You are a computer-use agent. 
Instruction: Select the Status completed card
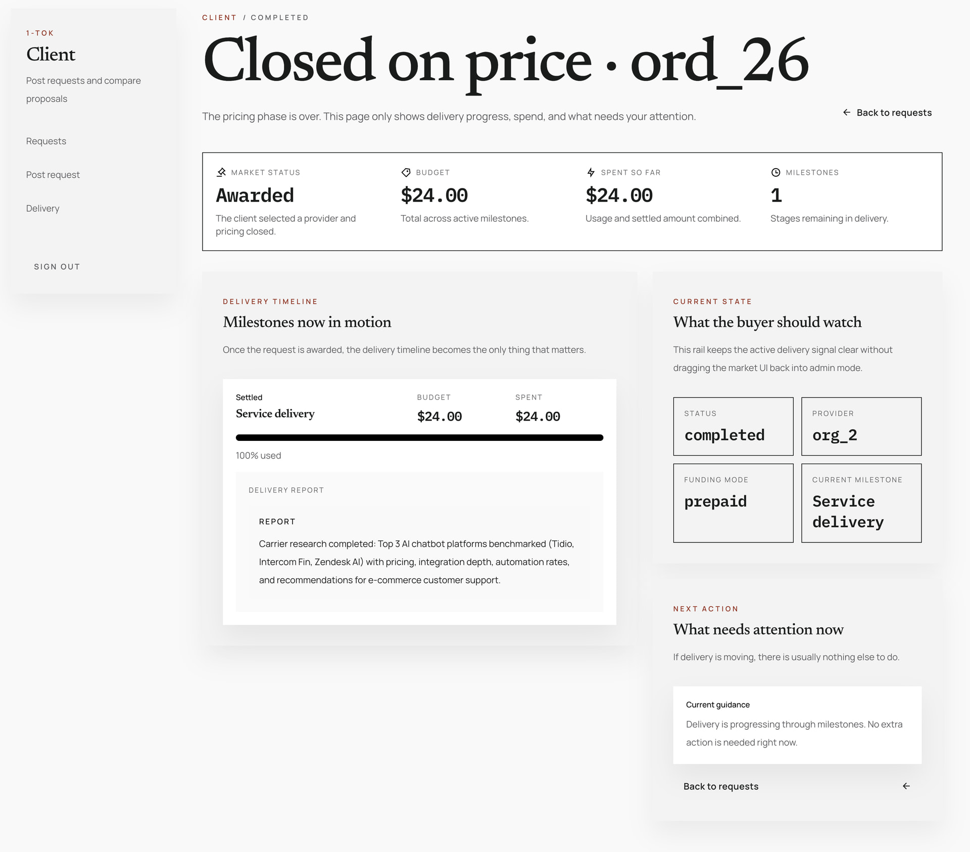733,426
